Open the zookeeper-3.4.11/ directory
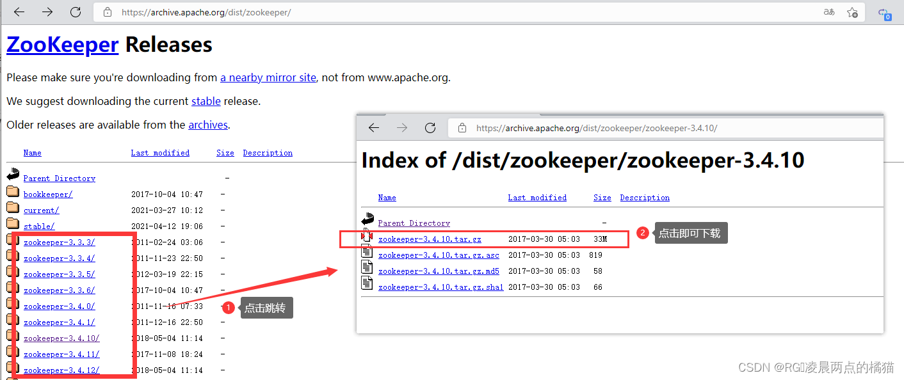Viewport: 904px width, 380px height. click(x=61, y=354)
